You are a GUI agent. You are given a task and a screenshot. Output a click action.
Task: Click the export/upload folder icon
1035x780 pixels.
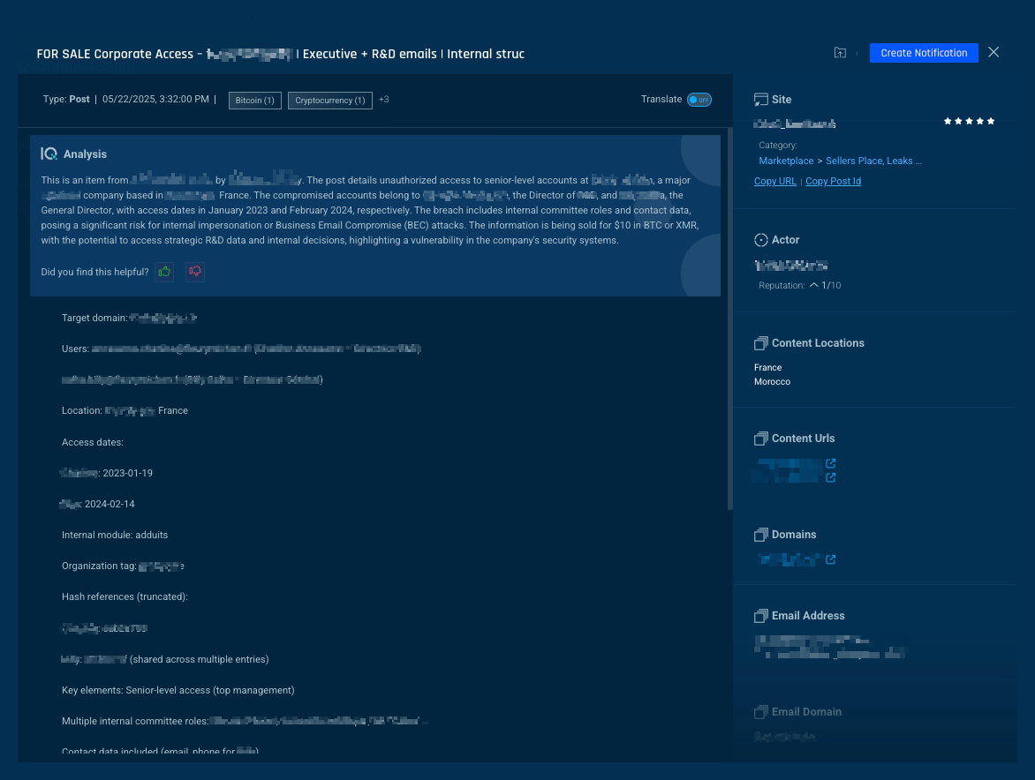840,53
